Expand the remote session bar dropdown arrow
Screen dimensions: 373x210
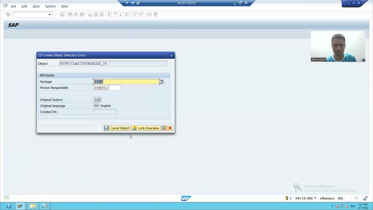point(127,3)
